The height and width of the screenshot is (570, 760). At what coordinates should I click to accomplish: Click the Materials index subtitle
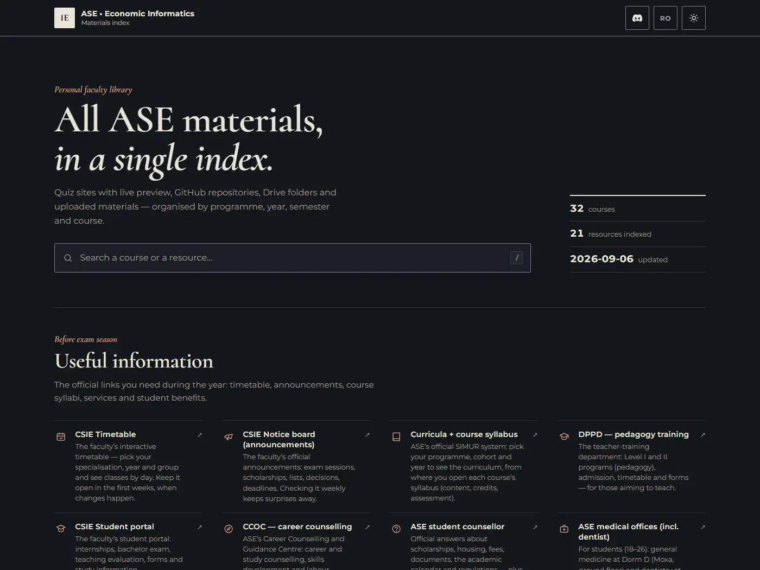pos(105,23)
